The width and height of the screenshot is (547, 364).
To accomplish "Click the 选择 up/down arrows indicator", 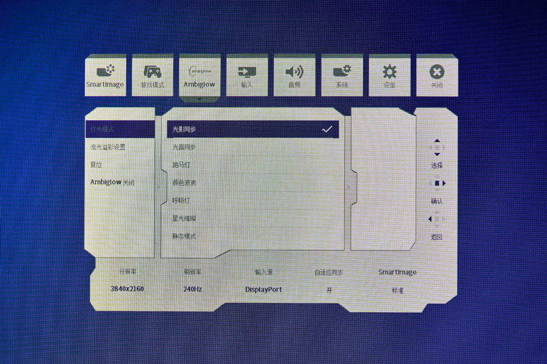I will tap(437, 148).
